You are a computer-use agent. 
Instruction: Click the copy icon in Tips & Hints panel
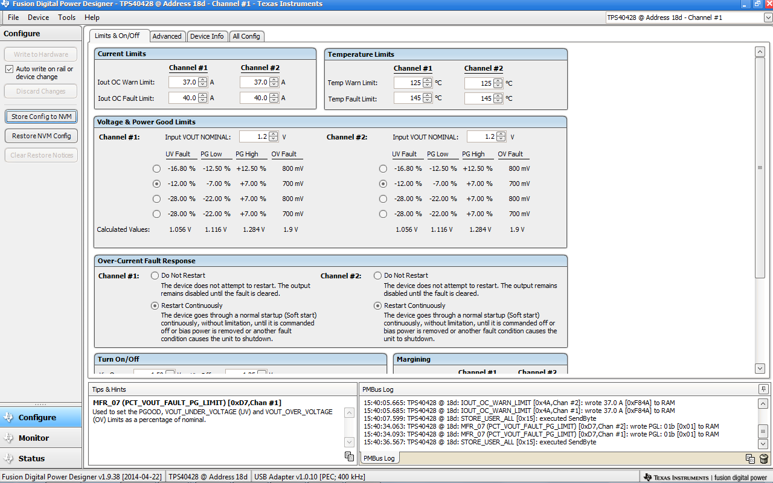tap(349, 457)
